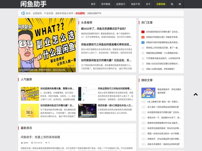
Task: Open hot article 闲鱼新手操作闲鱼兼职副业每天稳定
Action: pos(163,43)
